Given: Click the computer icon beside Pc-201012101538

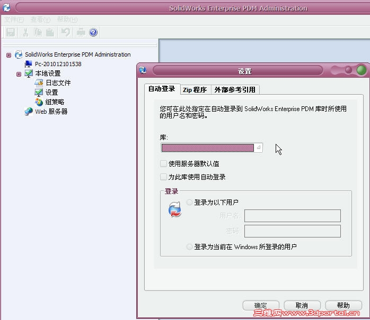Looking at the screenshot, I should 29,64.
